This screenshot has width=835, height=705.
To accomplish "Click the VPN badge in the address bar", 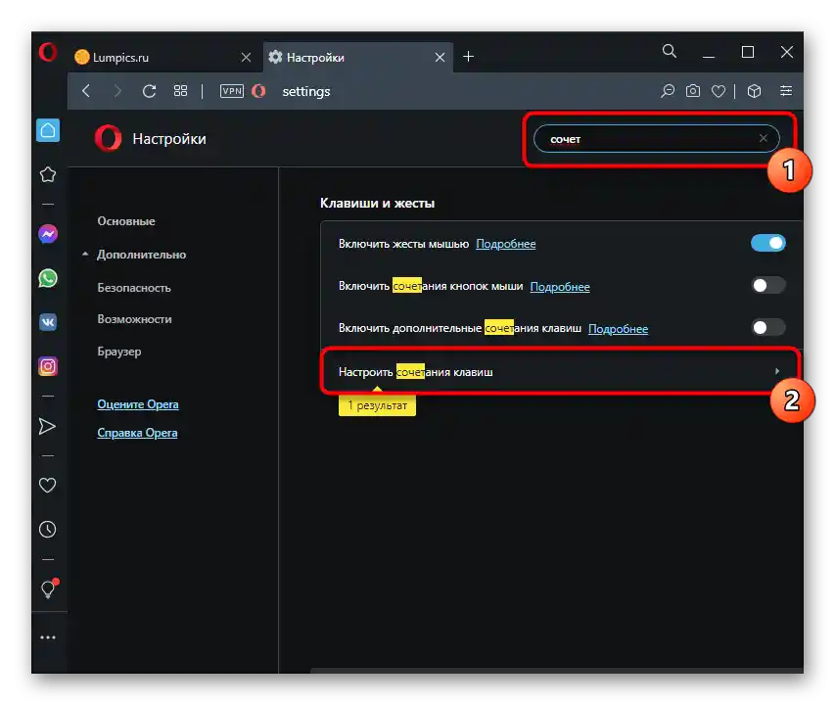I will (x=231, y=91).
